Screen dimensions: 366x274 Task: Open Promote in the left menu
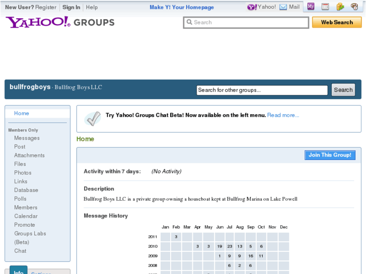25,225
